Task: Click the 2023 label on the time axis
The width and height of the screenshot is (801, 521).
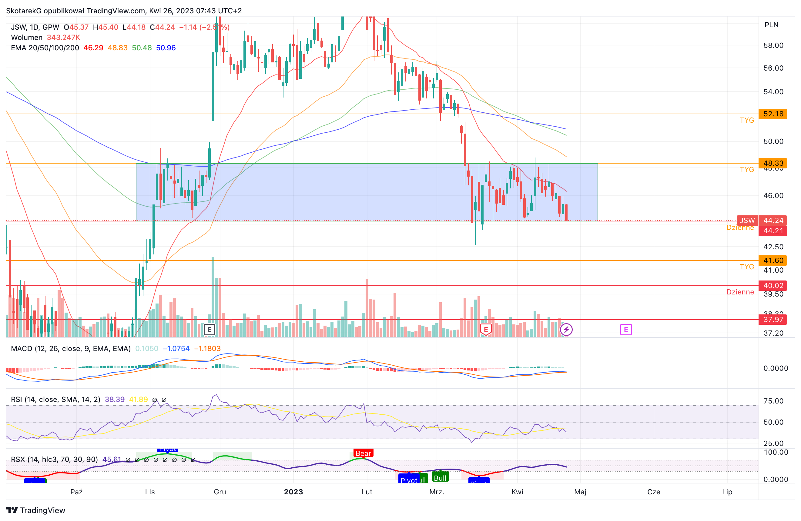Action: pos(293,492)
